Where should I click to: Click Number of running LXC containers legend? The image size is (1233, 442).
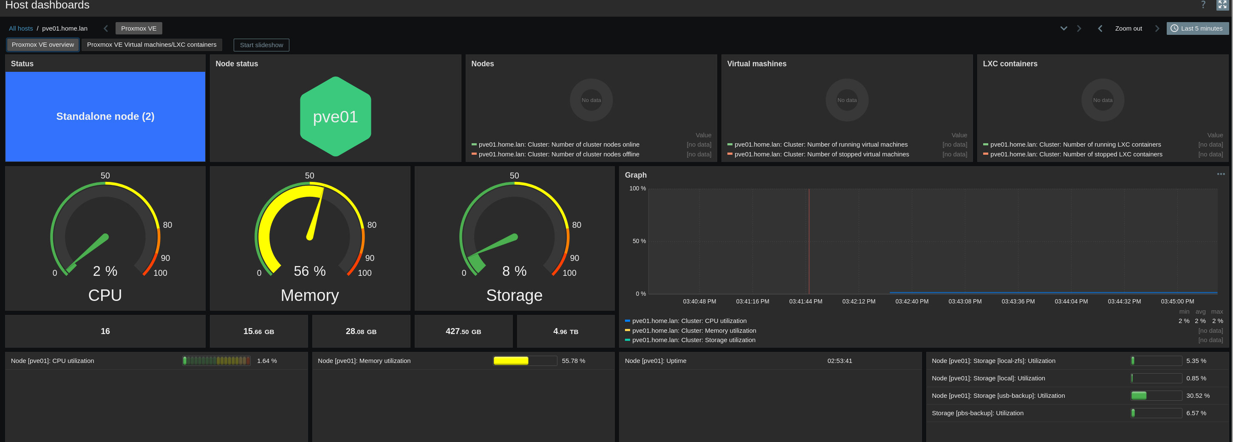[x=1072, y=144]
